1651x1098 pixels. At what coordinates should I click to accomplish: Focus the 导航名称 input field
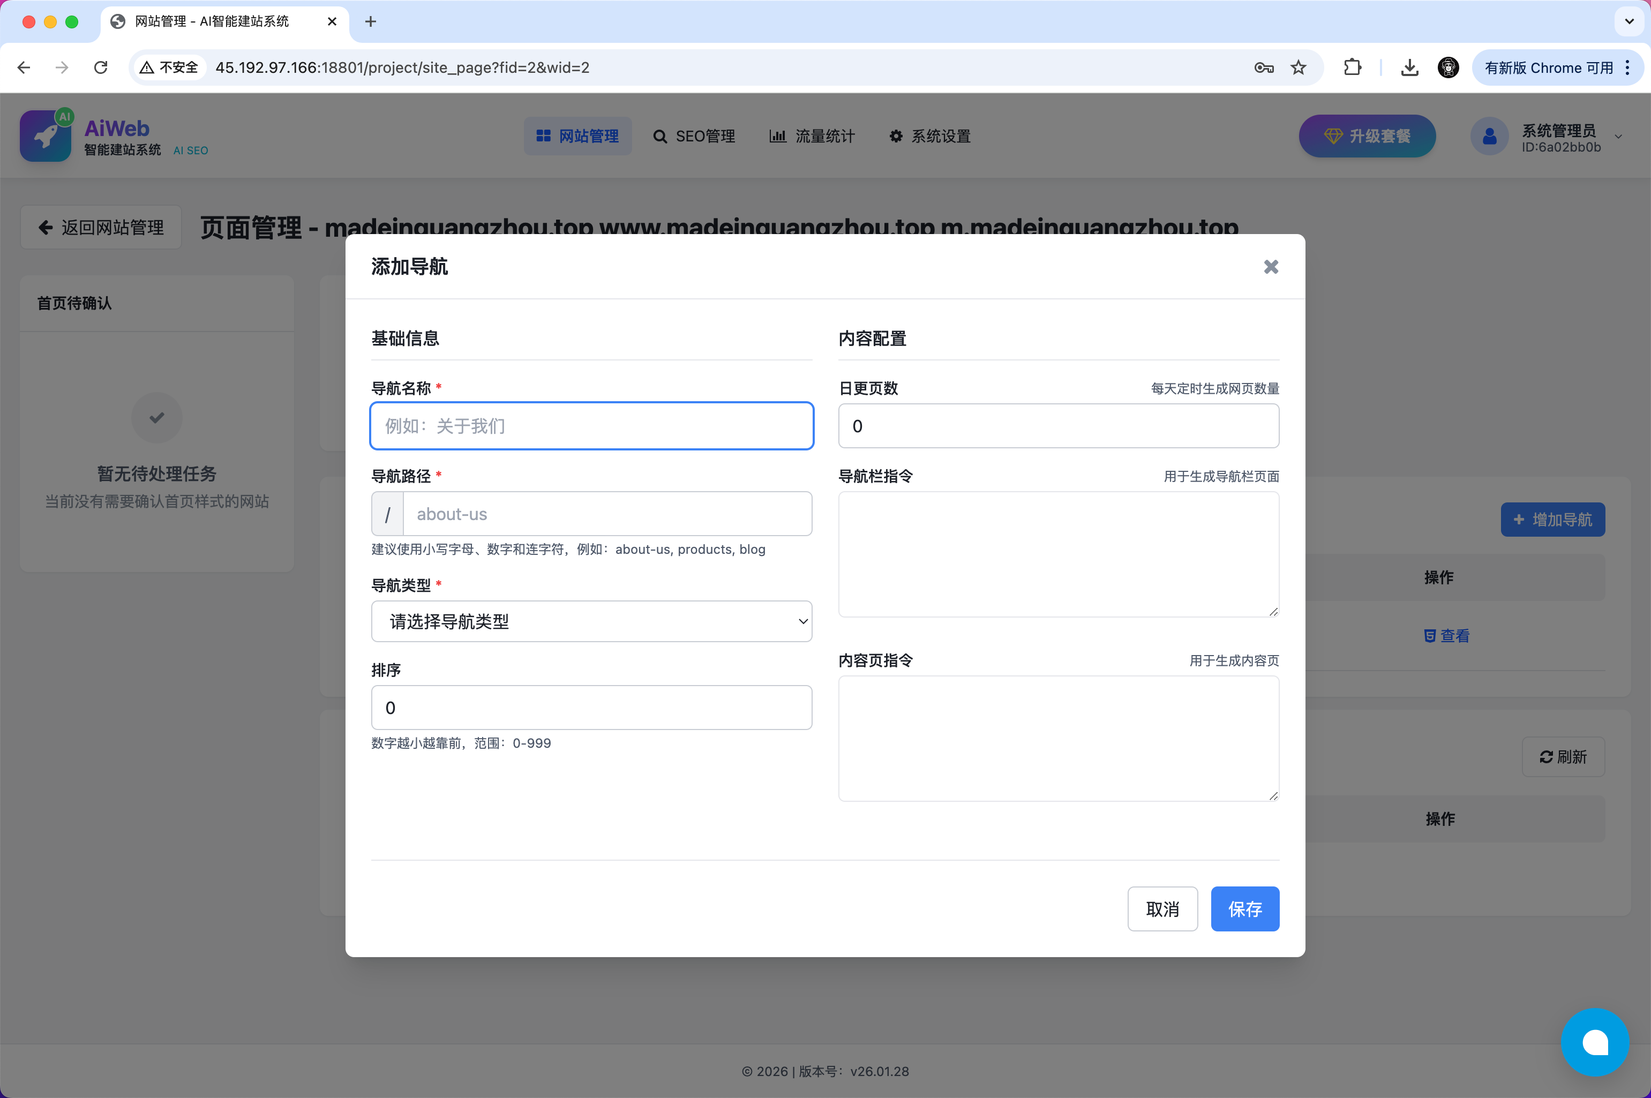[x=591, y=426]
